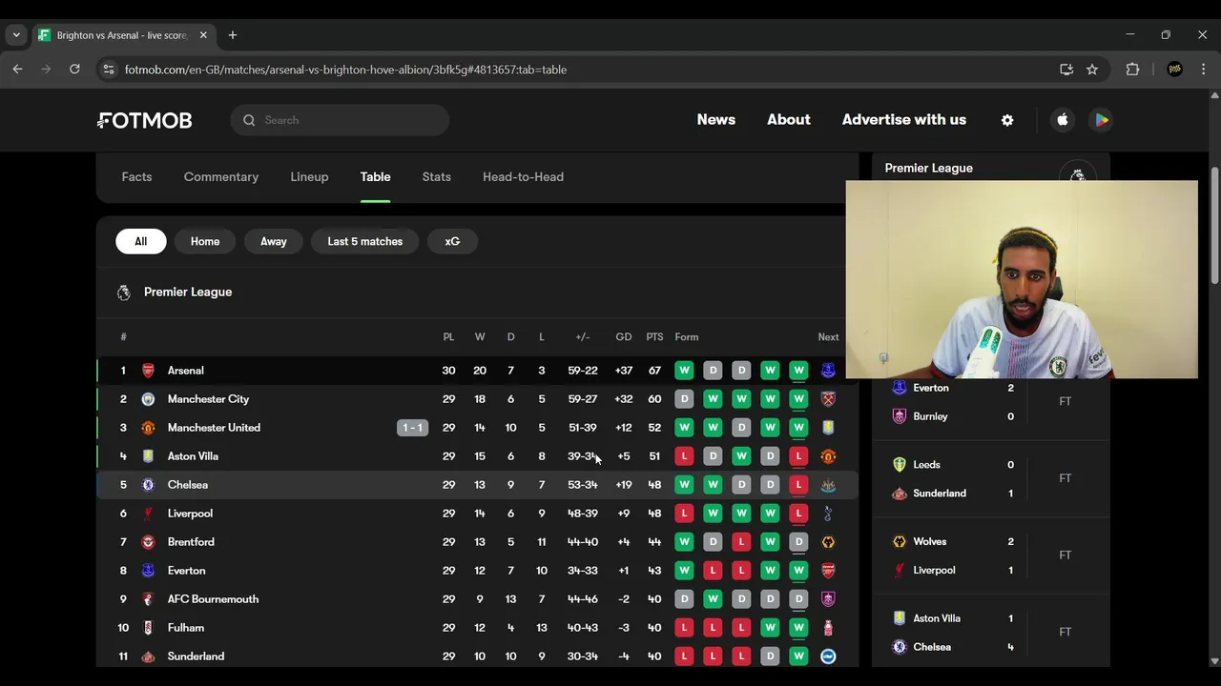Image resolution: width=1221 pixels, height=686 pixels.
Task: Select the Home table filter
Action: tap(205, 241)
